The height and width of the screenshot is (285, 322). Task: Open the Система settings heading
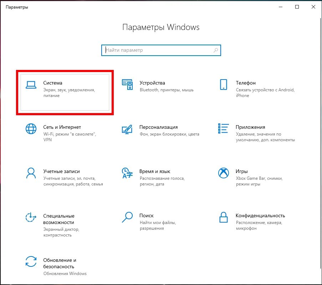53,83
